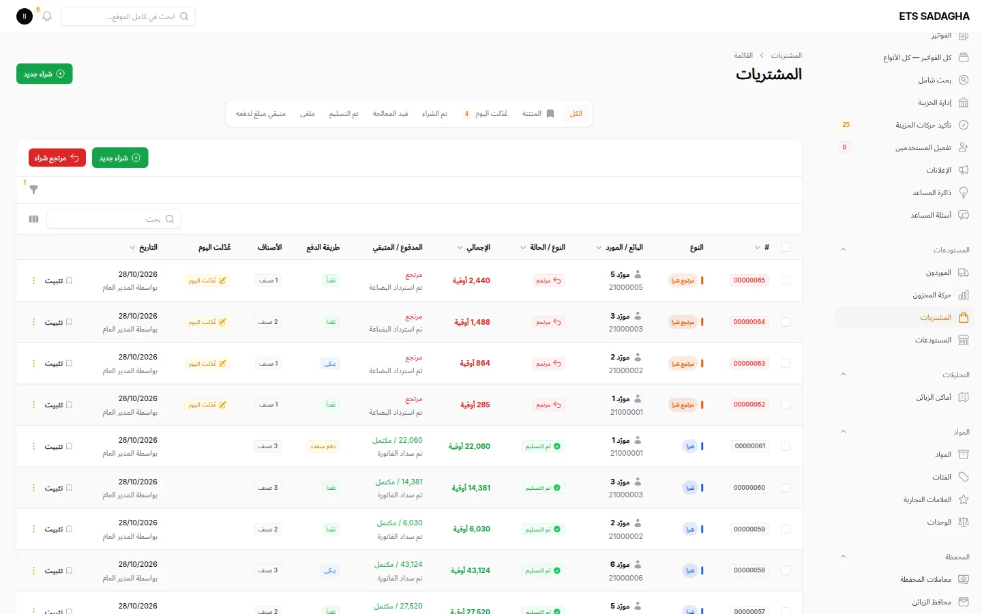Select the قيد المعالجة filter tab
This screenshot has height=614, width=982.
pyautogui.click(x=390, y=114)
